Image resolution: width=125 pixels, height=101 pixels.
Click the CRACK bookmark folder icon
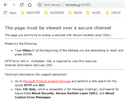107,13
